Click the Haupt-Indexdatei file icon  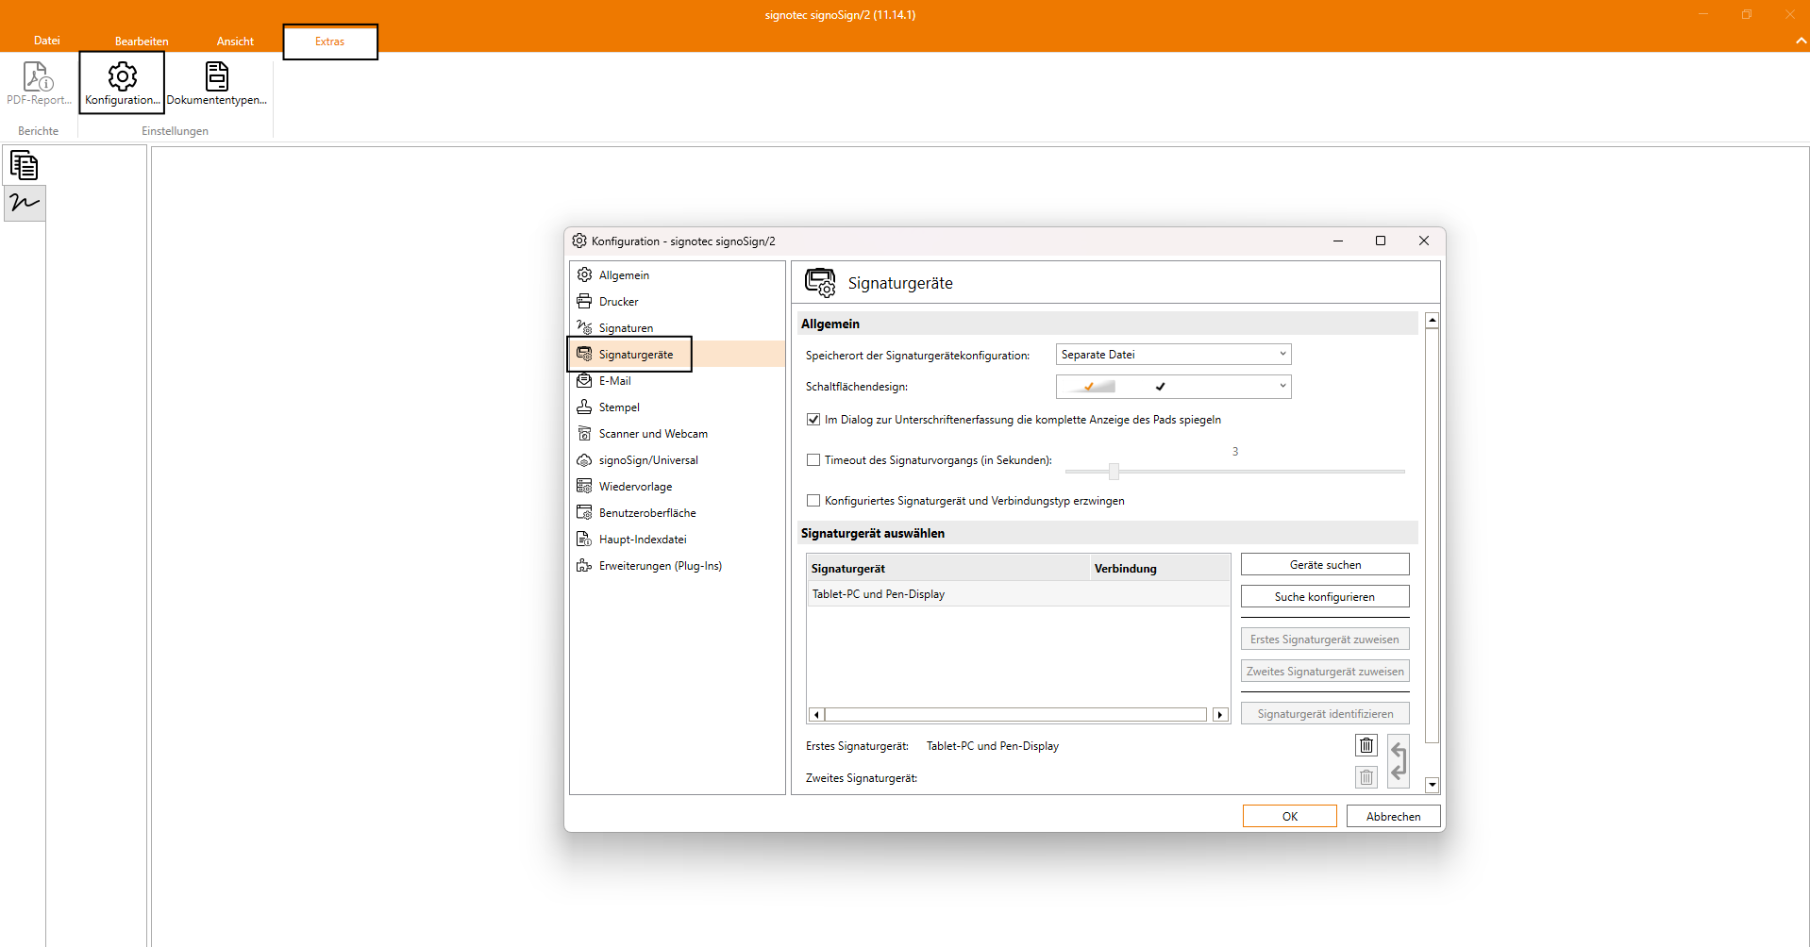coord(584,539)
